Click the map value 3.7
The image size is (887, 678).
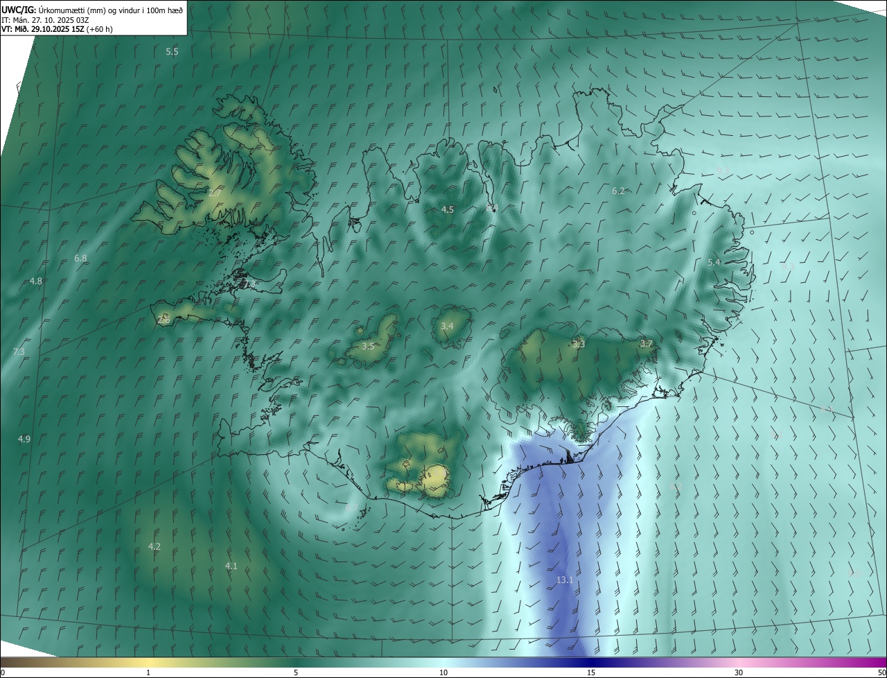[x=647, y=344]
